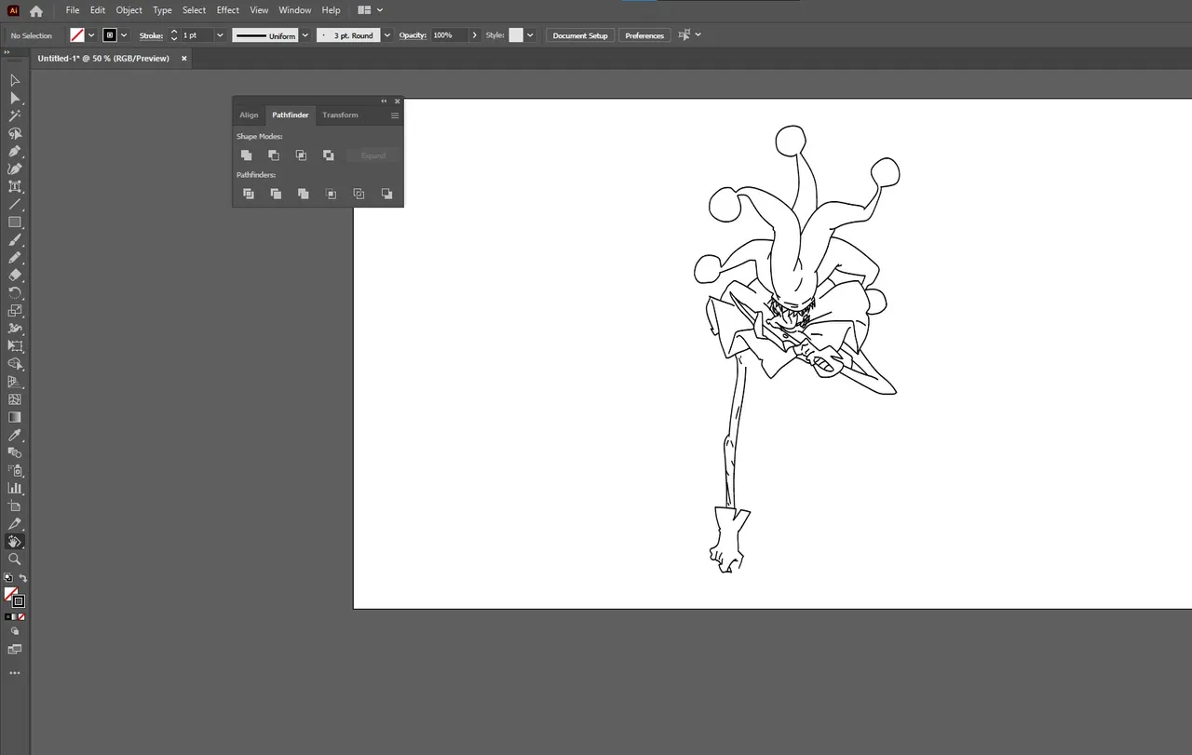Viewport: 1192px width, 755px height.
Task: Open the Pathfinder panel options menu
Action: [395, 115]
